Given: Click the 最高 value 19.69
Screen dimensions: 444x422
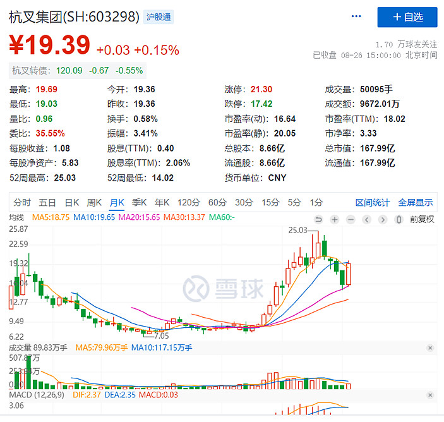Looking at the screenshot, I should coord(47,90).
